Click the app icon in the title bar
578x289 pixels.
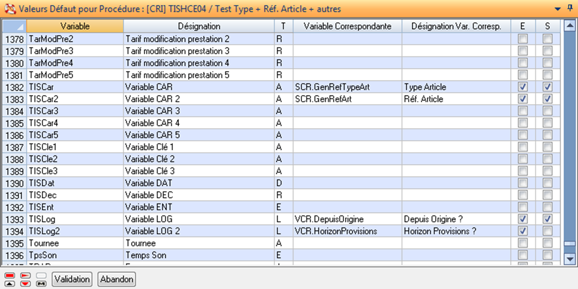(8, 9)
